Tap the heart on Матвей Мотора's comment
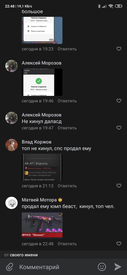Screen dimensions: 127x275 click(119, 244)
